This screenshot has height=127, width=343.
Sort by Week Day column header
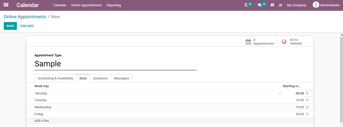(42, 86)
